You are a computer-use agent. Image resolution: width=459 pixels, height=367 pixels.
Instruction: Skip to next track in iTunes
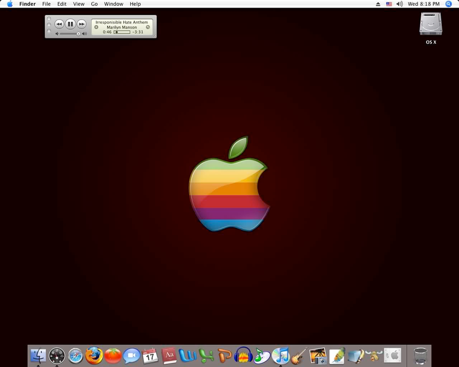[81, 24]
